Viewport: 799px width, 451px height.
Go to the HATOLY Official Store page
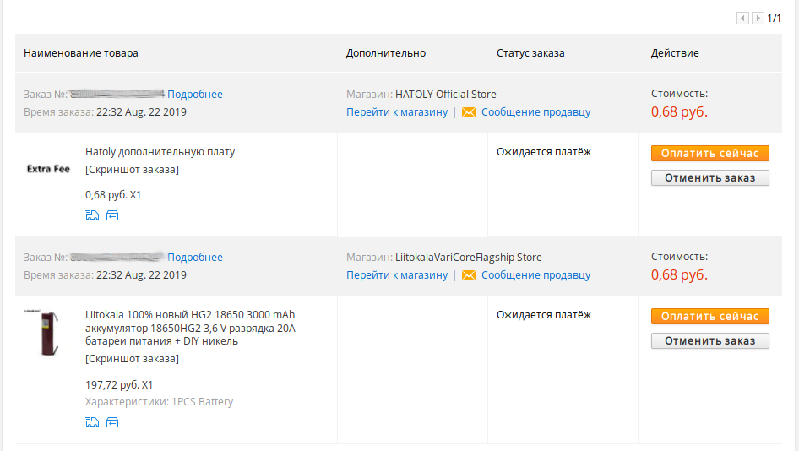tap(397, 112)
